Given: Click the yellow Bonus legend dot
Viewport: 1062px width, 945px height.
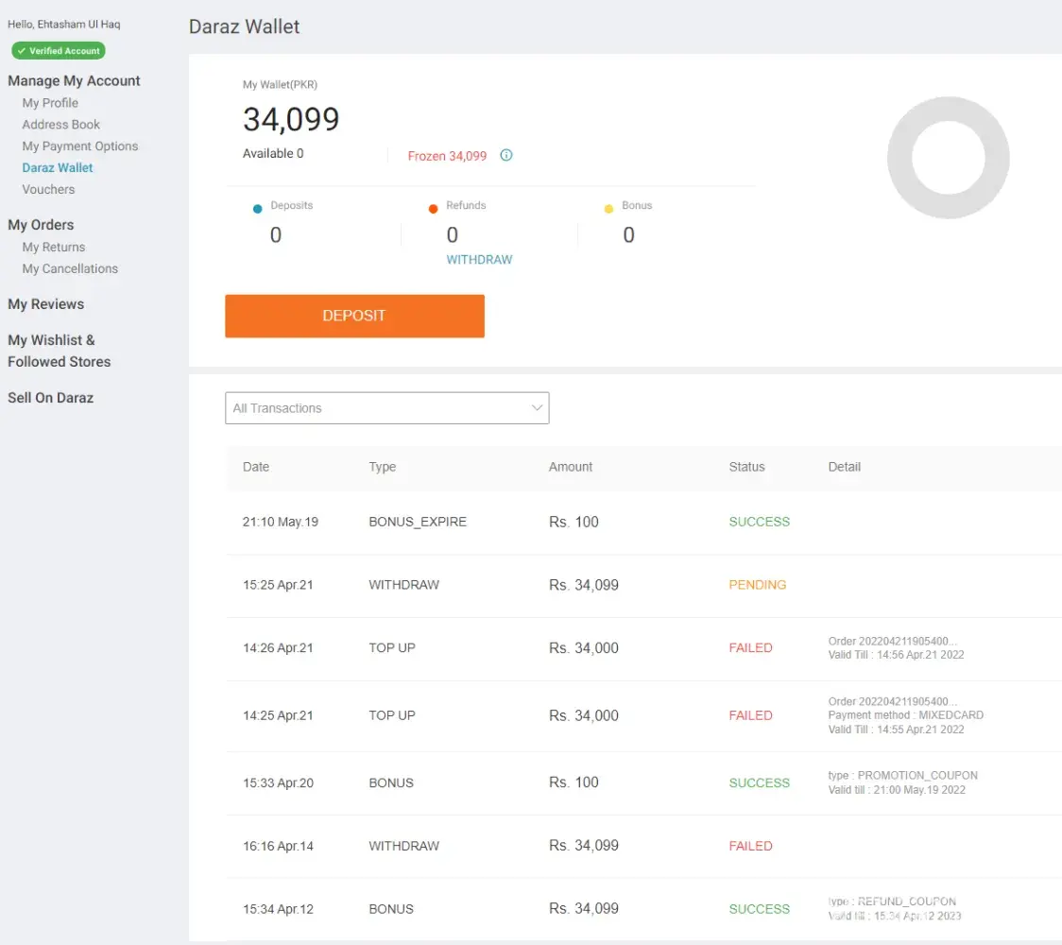Looking at the screenshot, I should [x=608, y=209].
